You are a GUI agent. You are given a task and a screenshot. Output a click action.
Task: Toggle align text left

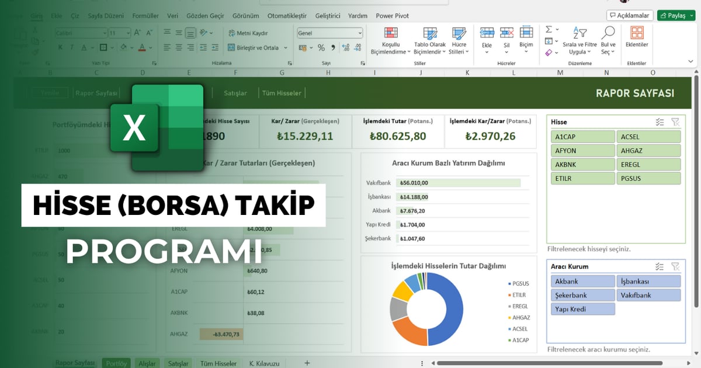pyautogui.click(x=167, y=48)
